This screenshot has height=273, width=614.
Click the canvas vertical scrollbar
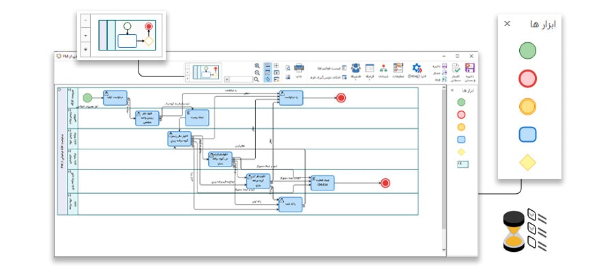tap(443, 169)
